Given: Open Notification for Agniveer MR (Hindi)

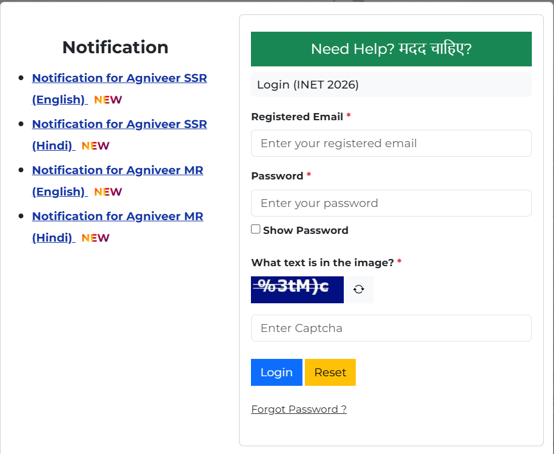Looking at the screenshot, I should [x=117, y=227].
